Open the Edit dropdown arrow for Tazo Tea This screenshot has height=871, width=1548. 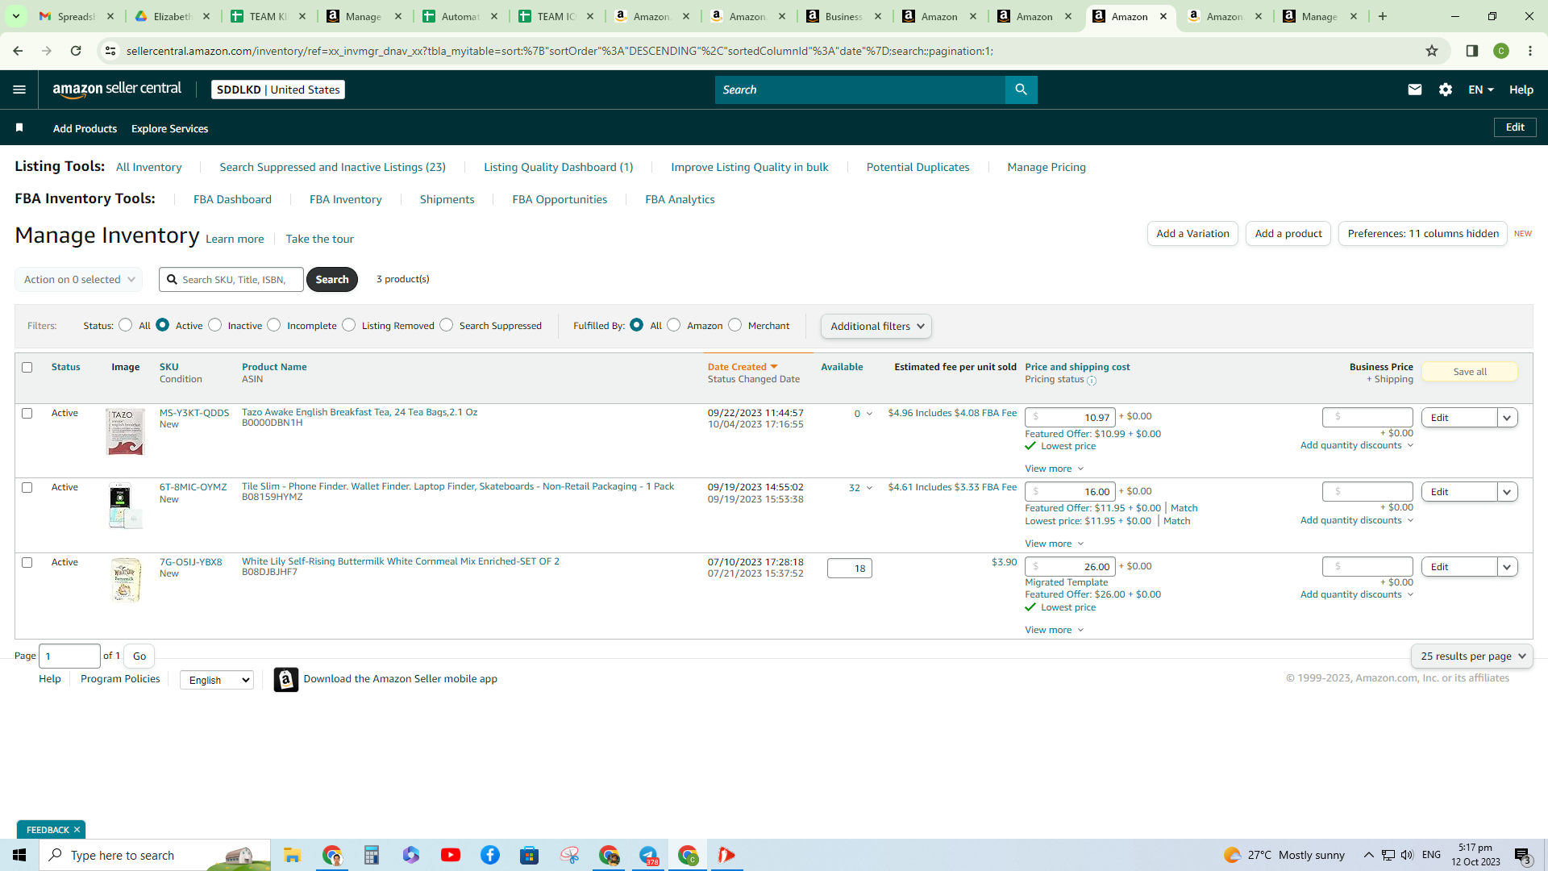click(x=1508, y=418)
